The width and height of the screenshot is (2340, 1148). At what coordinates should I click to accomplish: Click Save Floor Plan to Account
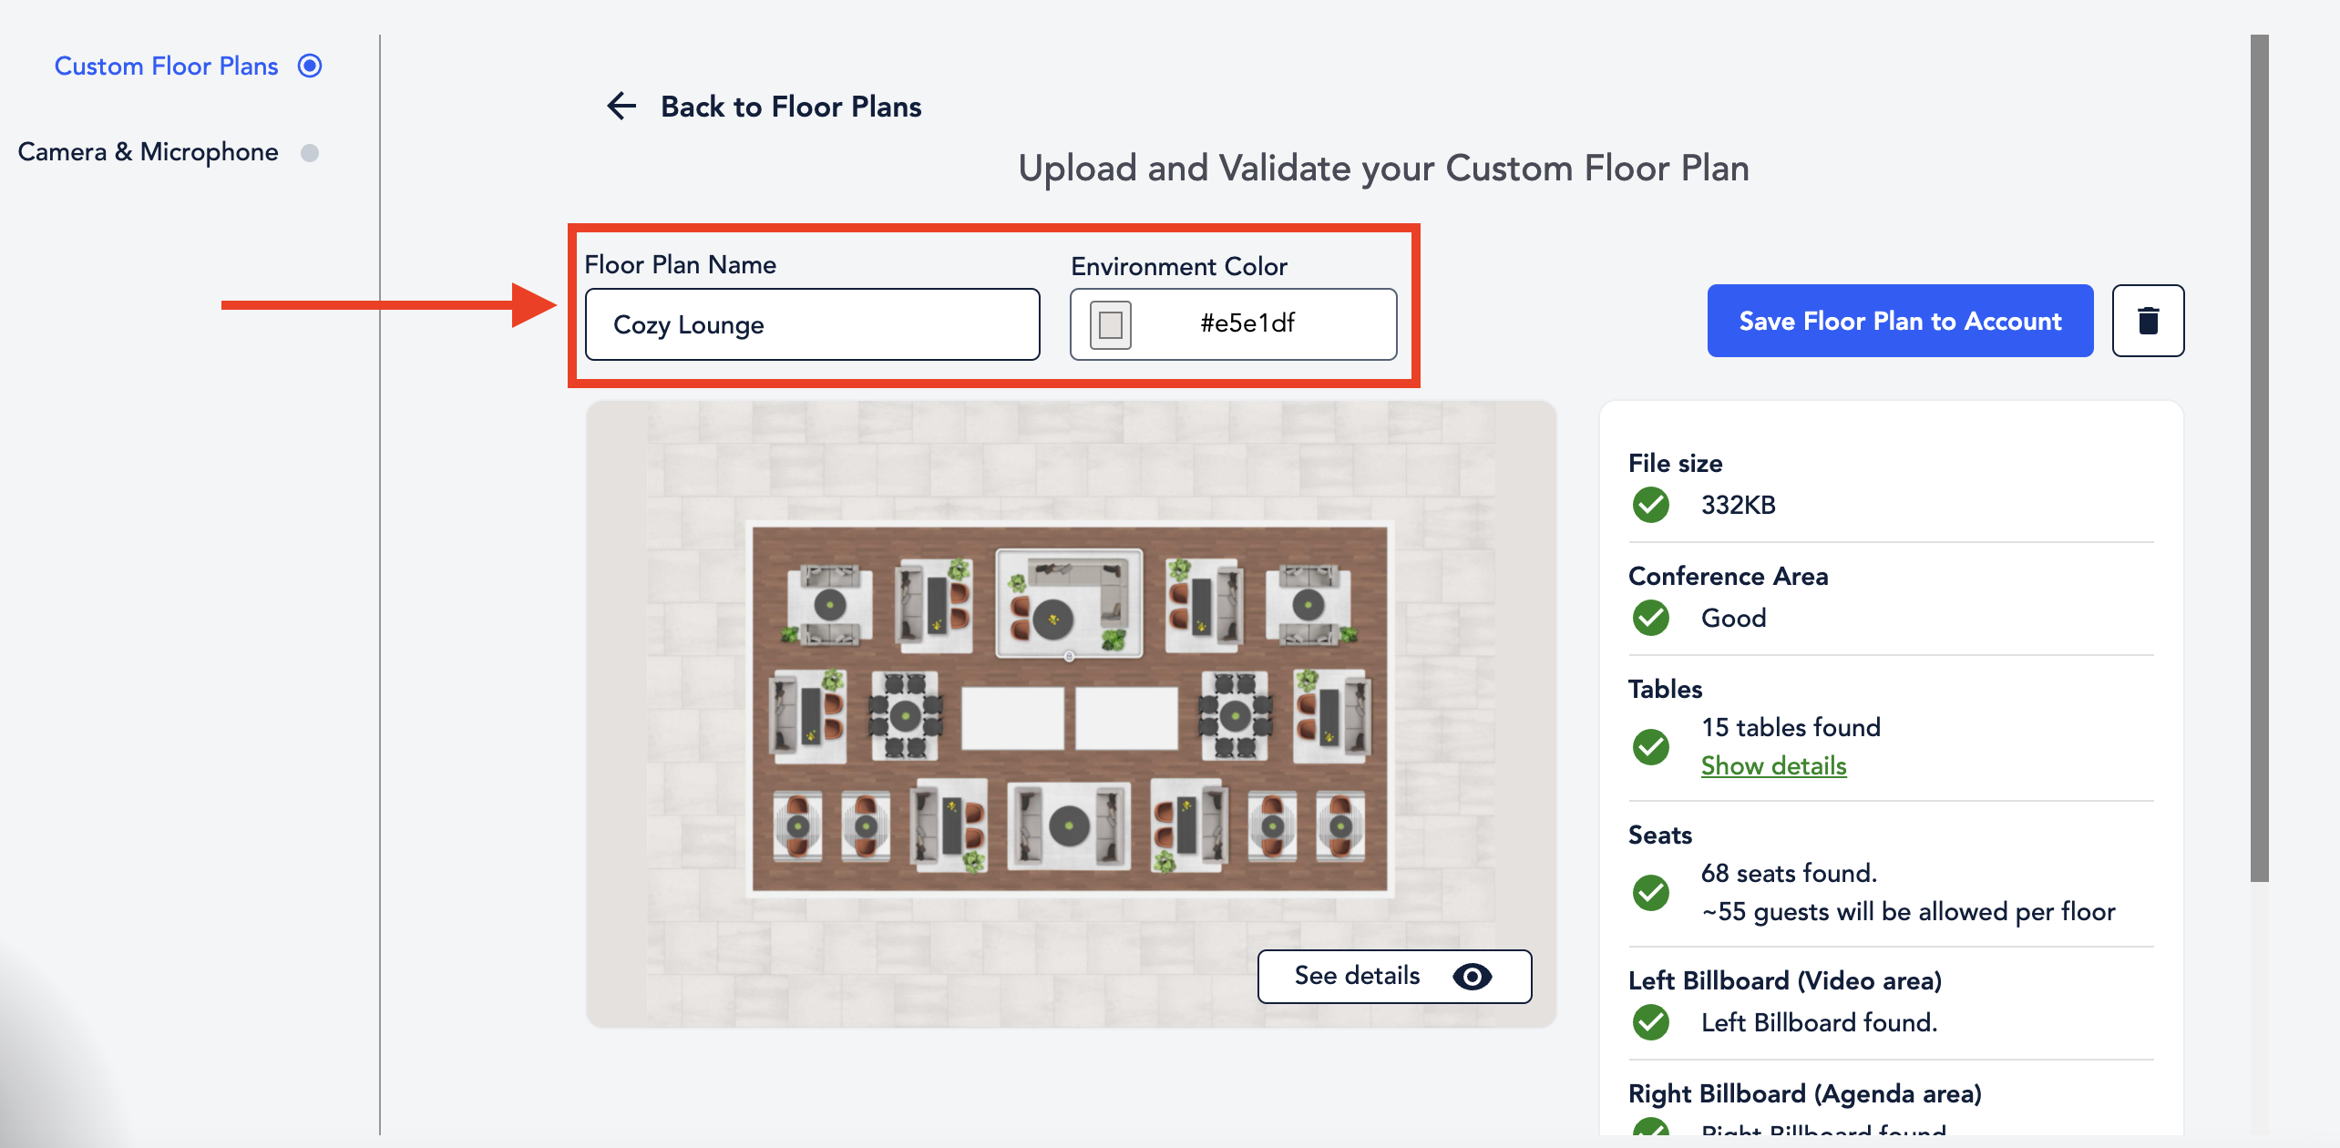pyautogui.click(x=1900, y=321)
